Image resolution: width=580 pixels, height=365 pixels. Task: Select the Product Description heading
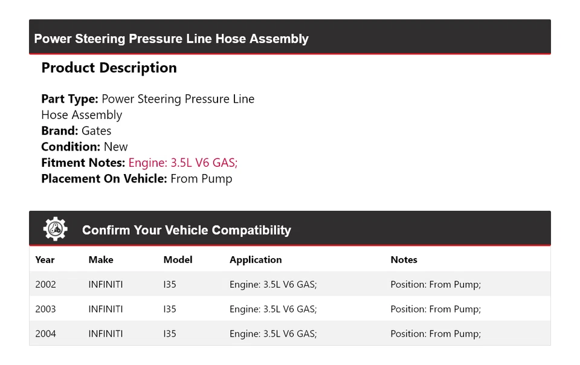coord(109,68)
